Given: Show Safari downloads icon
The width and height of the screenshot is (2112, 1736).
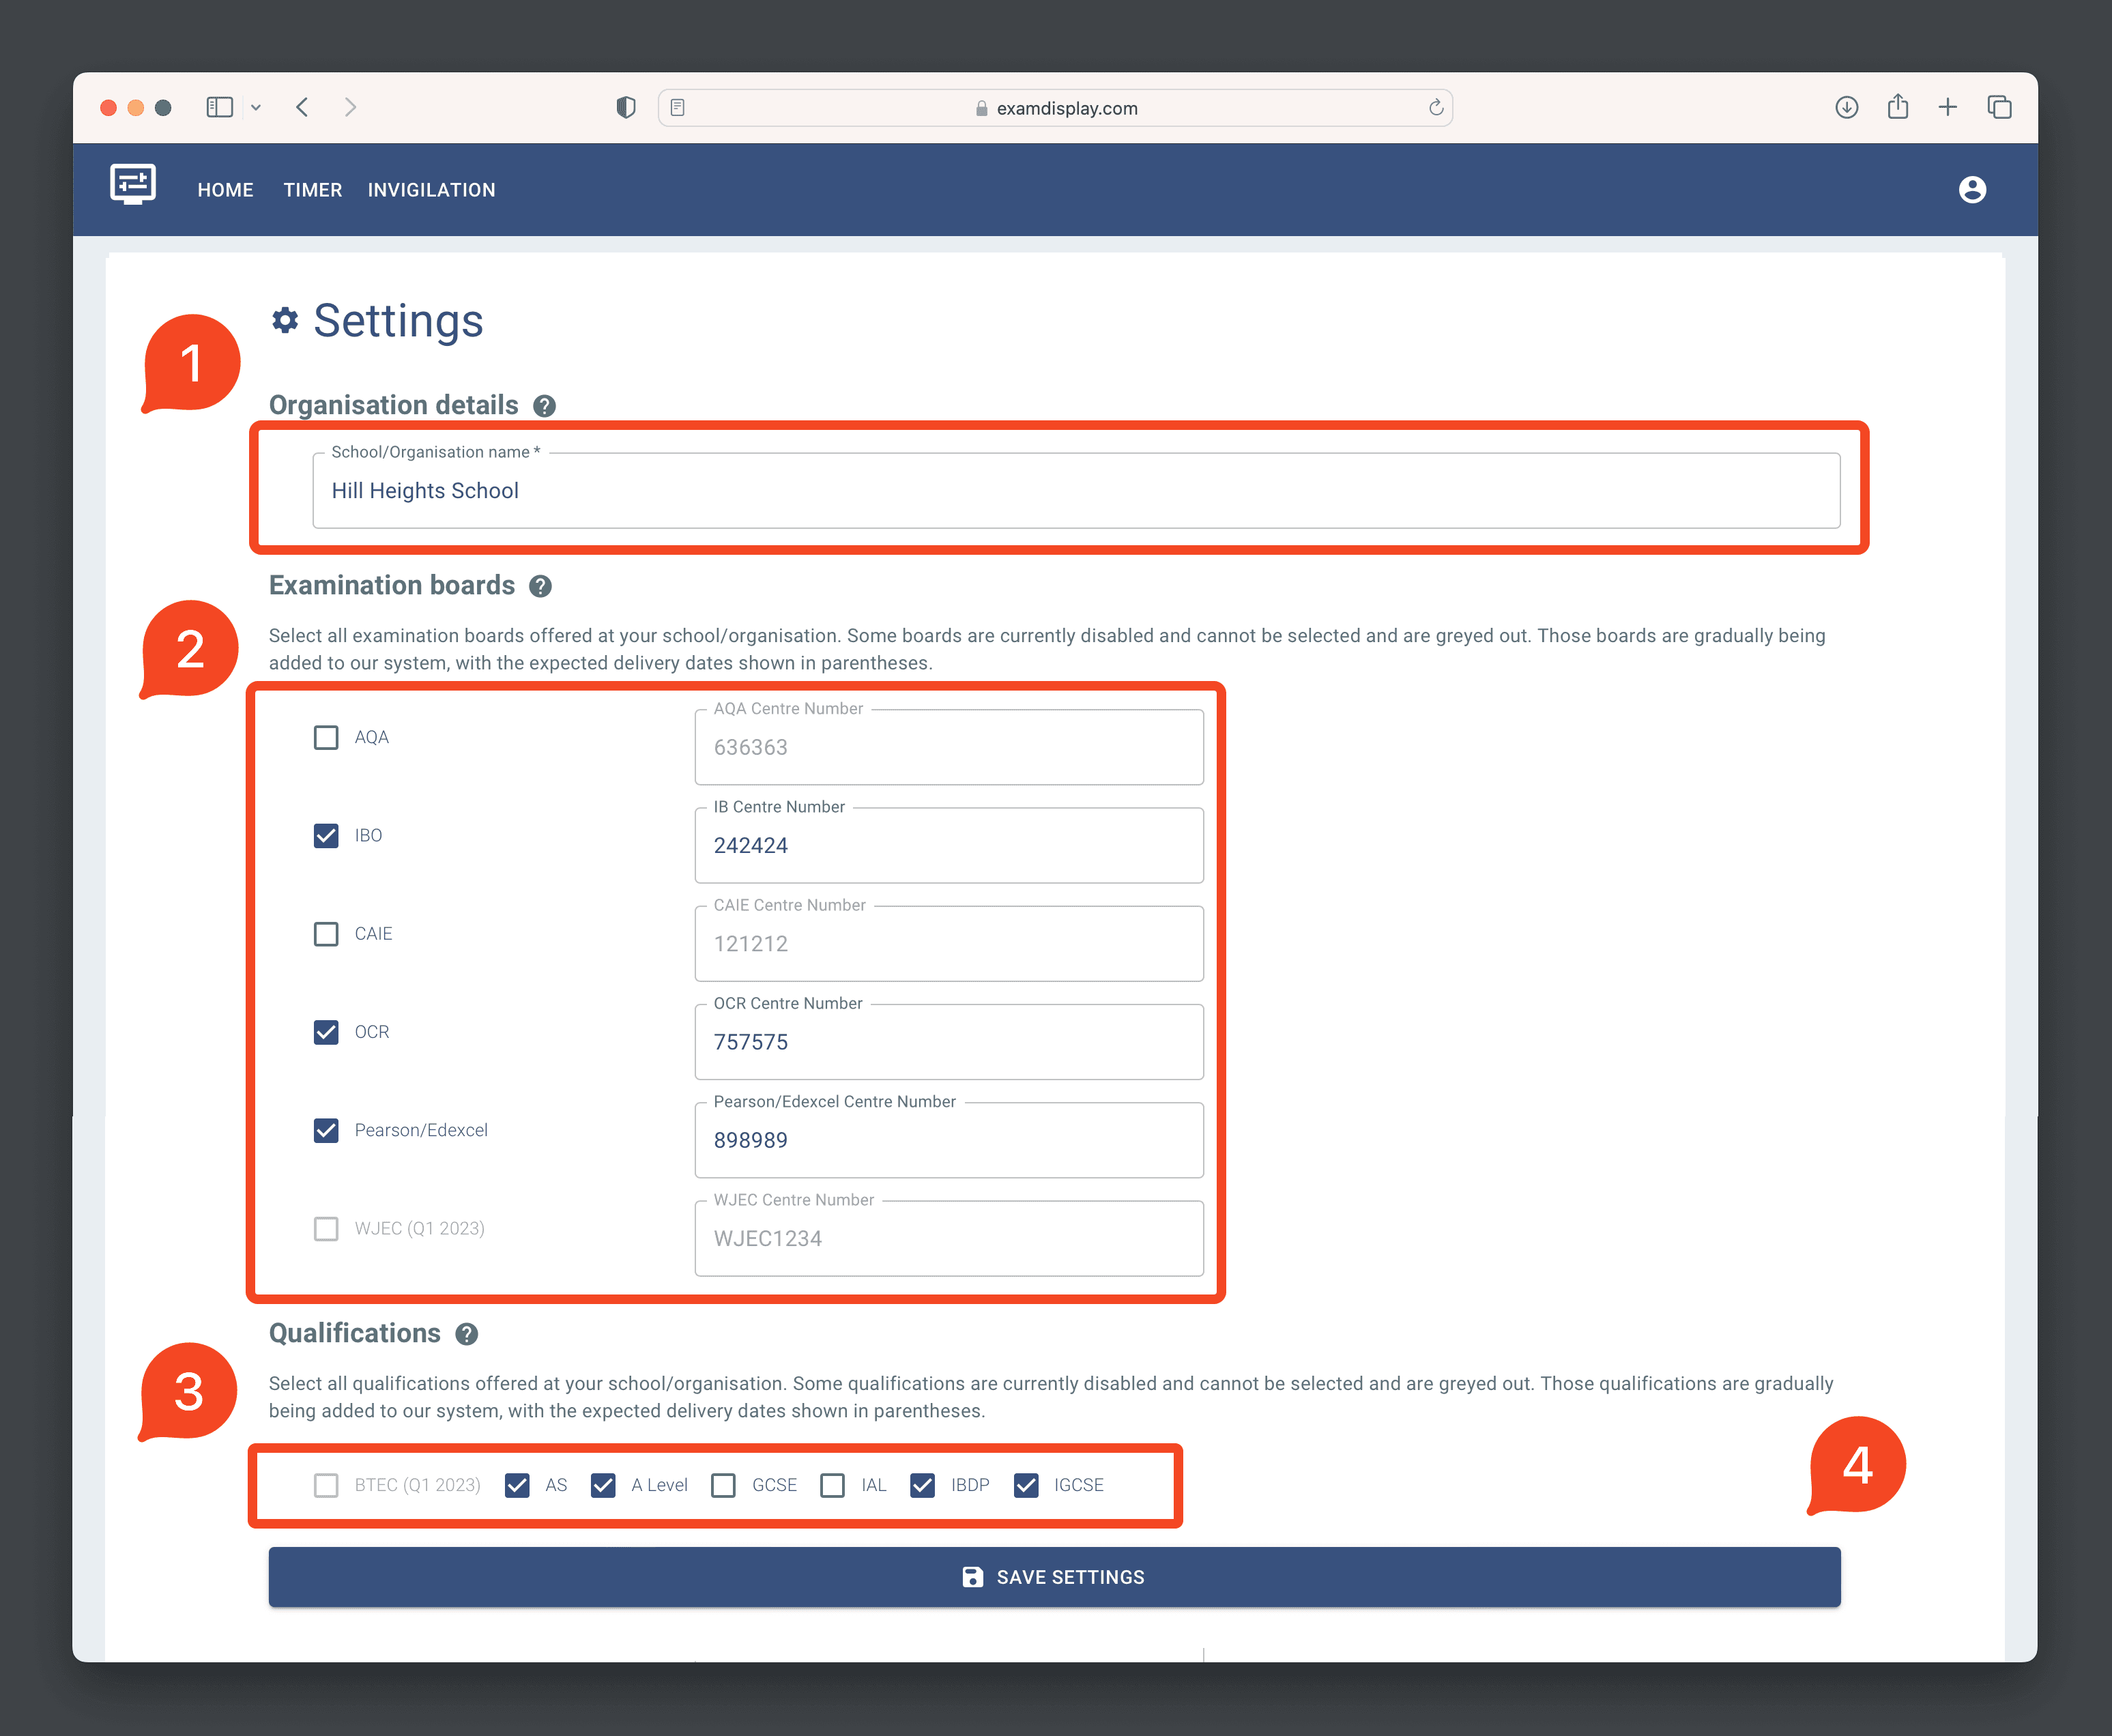Looking at the screenshot, I should point(1847,107).
